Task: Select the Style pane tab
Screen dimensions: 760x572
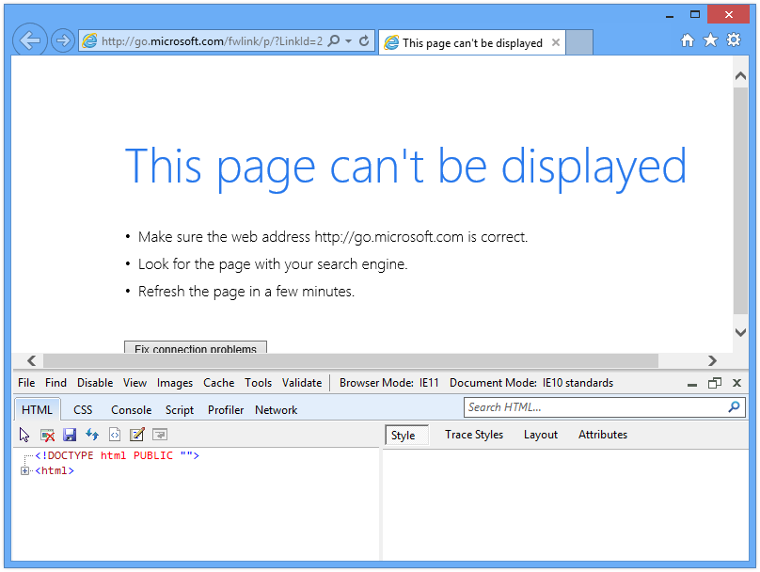Action: tap(406, 435)
